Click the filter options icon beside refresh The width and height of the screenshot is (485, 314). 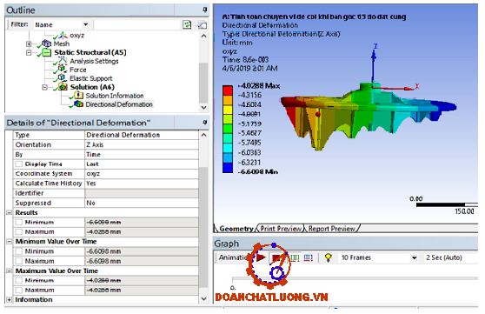click(202, 25)
